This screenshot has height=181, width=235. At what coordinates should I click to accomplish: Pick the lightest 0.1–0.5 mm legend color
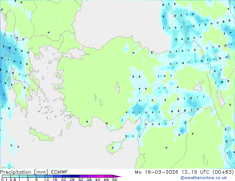(x=5, y=176)
